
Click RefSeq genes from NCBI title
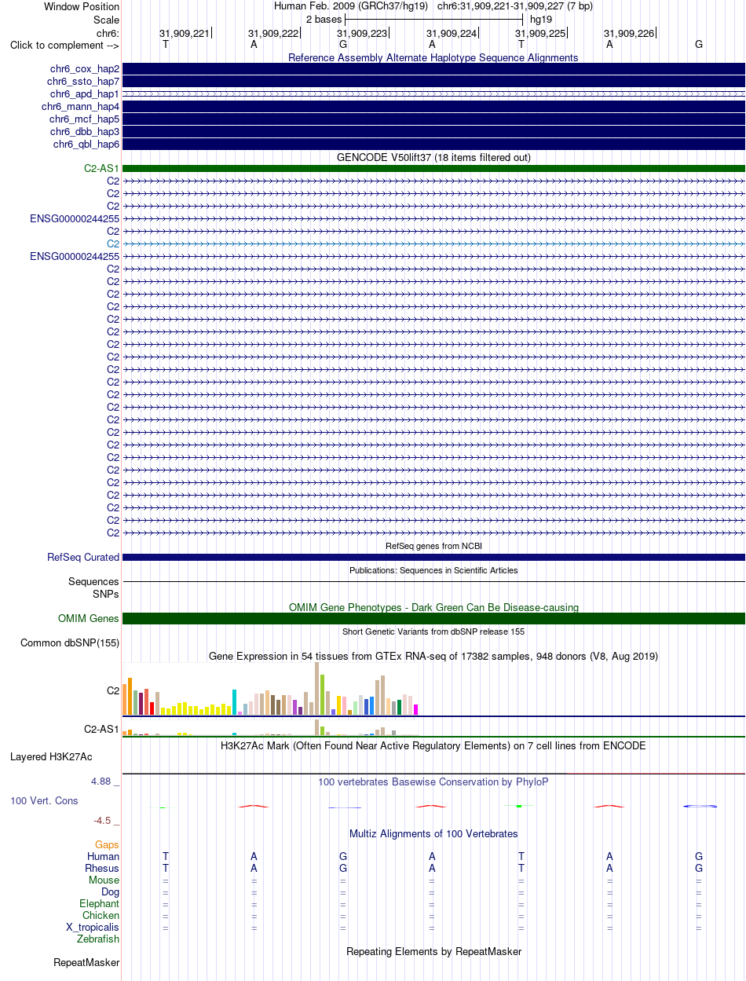[433, 546]
